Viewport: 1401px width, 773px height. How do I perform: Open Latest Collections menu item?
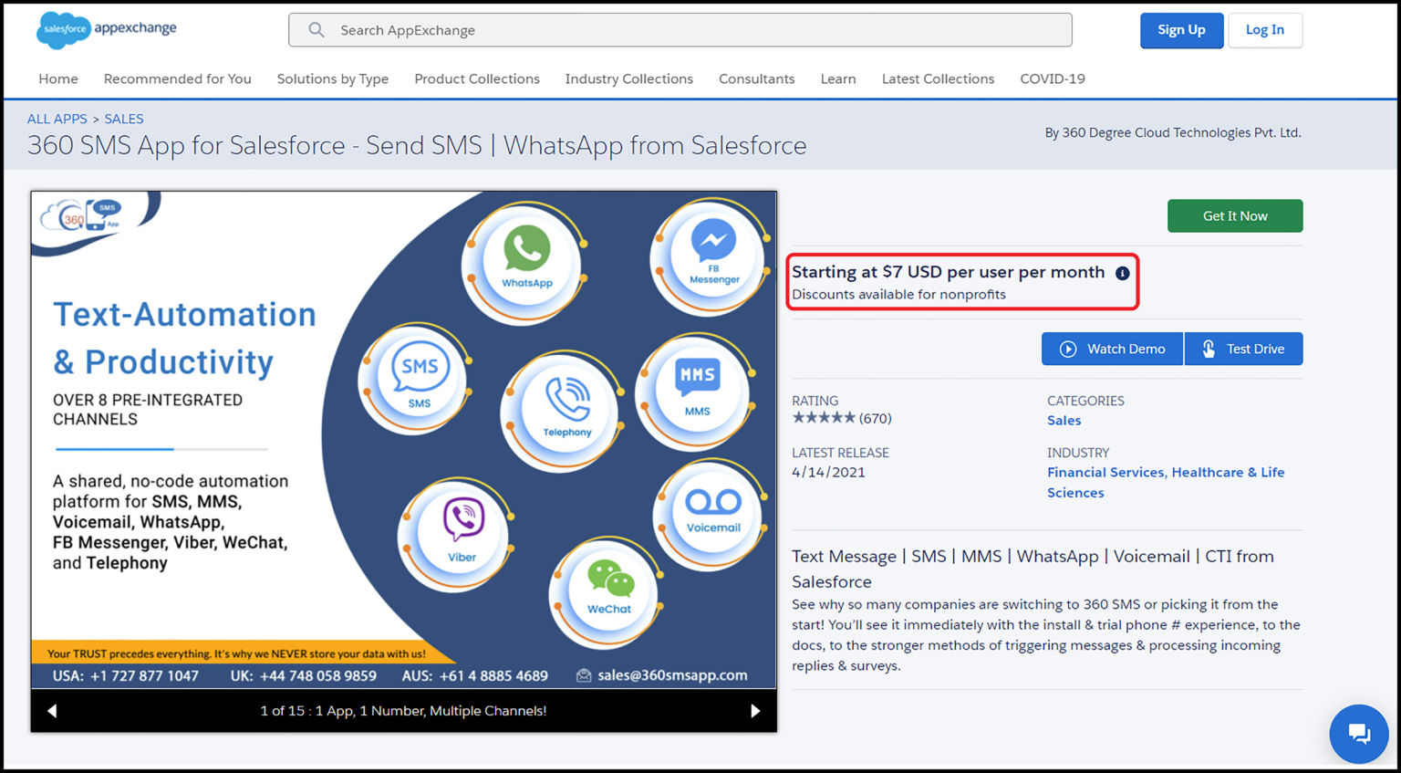[x=939, y=78]
